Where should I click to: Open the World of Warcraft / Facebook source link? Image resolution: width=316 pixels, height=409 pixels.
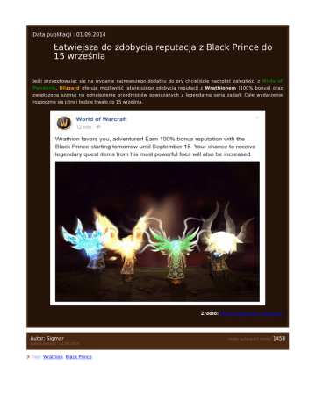pos(251,313)
